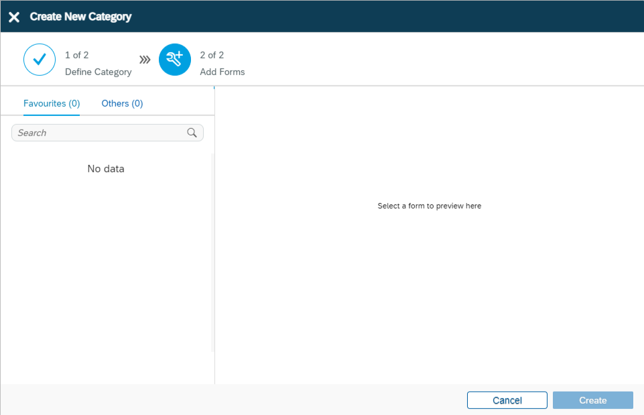Image resolution: width=644 pixels, height=415 pixels.
Task: Click the empty footer bar left of Cancel
Action: (x=235, y=400)
